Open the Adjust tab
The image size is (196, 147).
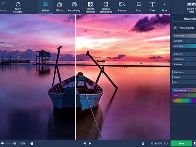click(45, 7)
